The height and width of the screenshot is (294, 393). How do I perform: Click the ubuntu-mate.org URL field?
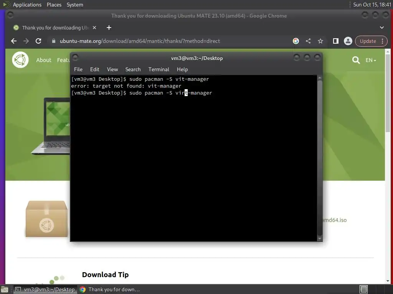tap(140, 41)
